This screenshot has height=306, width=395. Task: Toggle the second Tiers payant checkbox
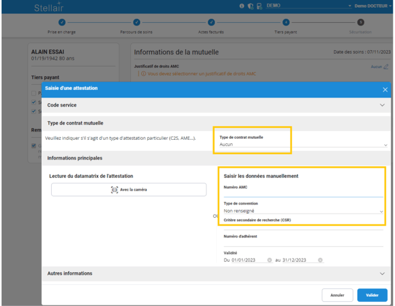pos(34,103)
